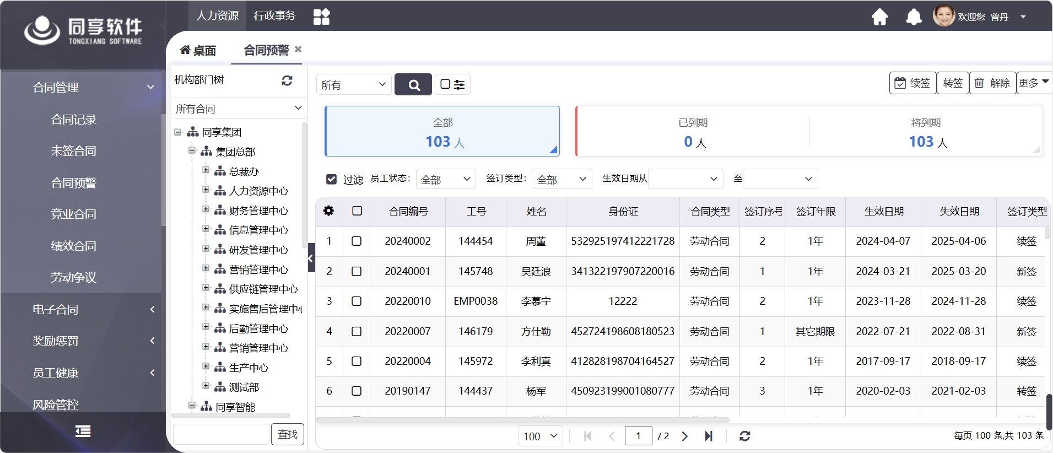Click the 同享智能 organization icon
The image size is (1053, 453).
pyautogui.click(x=206, y=407)
